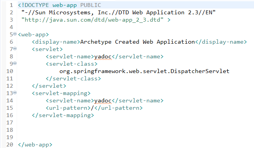Click the opening <servlet-mapping> tag

(x=61, y=94)
